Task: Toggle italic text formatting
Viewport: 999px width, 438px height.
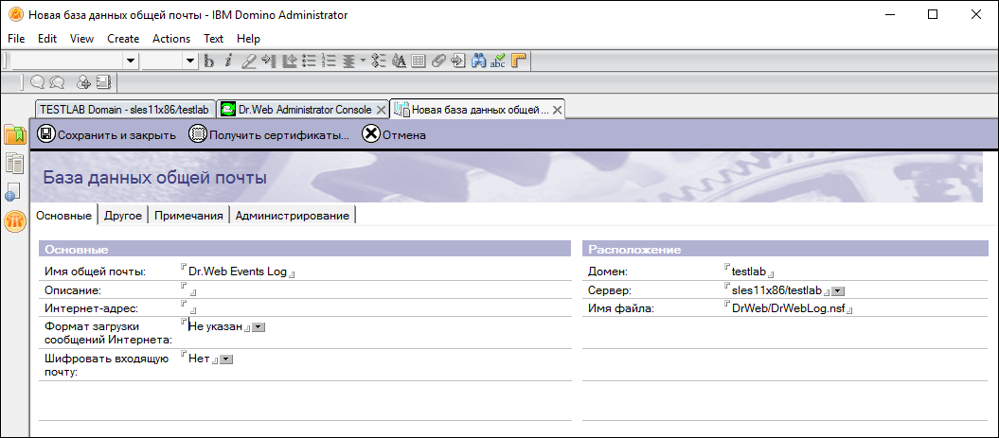Action: (229, 61)
